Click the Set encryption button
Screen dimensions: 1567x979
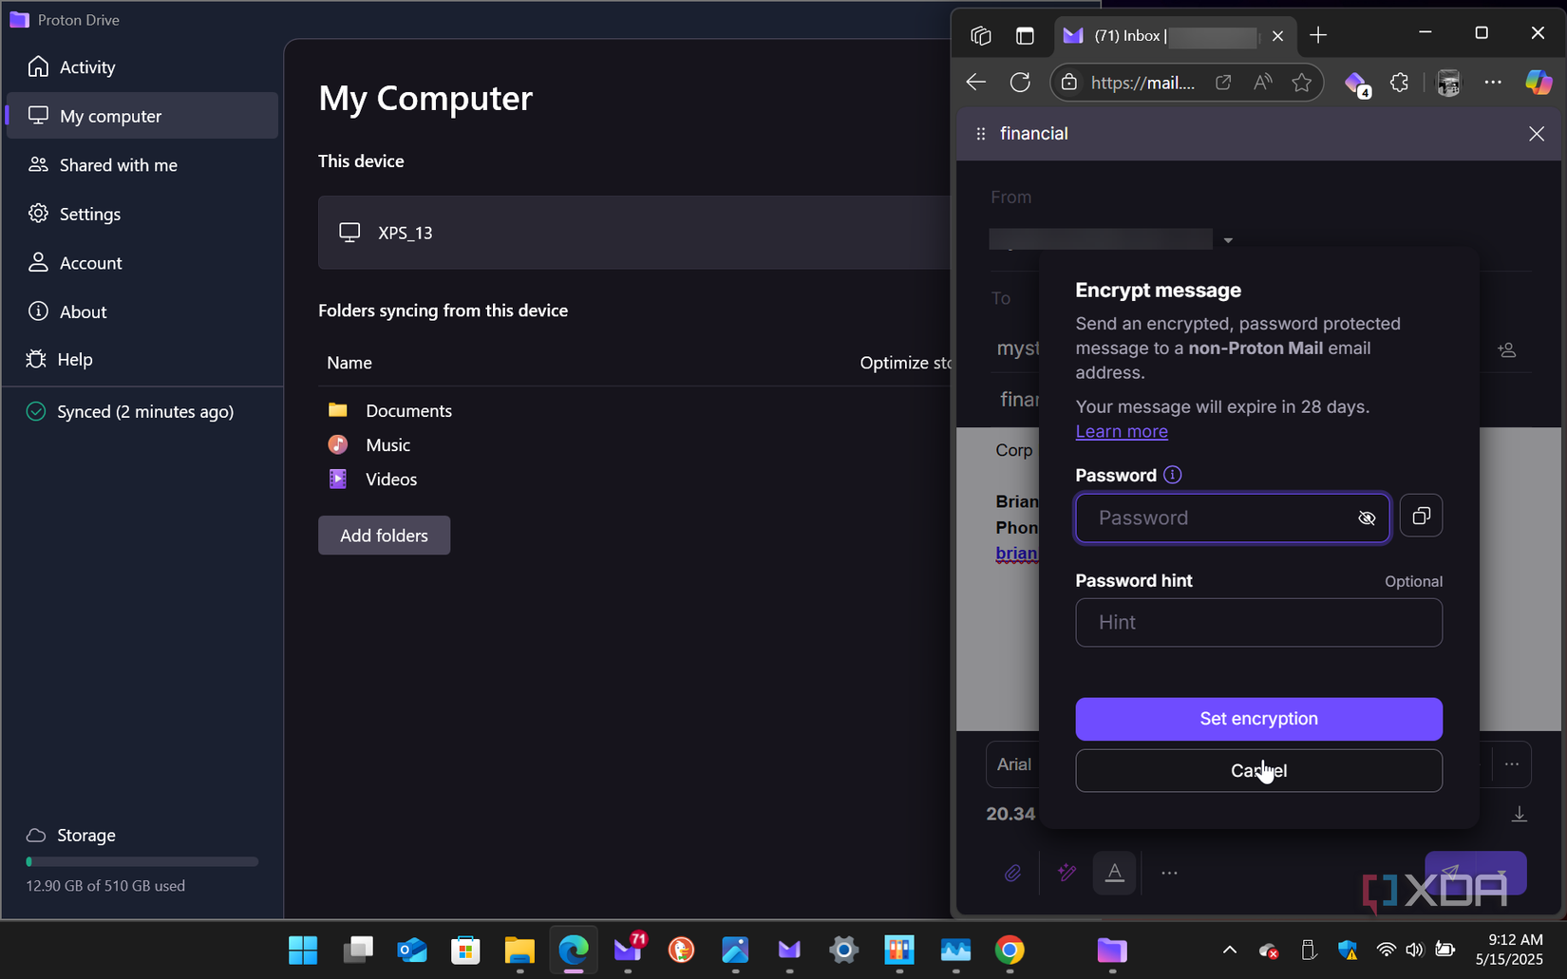(1258, 719)
